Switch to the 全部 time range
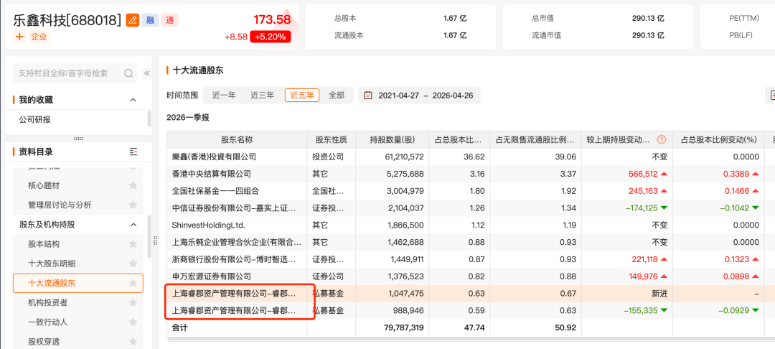This screenshot has width=775, height=349. pyautogui.click(x=337, y=96)
